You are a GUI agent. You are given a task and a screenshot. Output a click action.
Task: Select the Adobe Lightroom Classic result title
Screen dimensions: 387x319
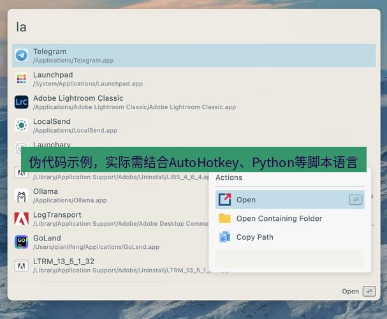78,98
